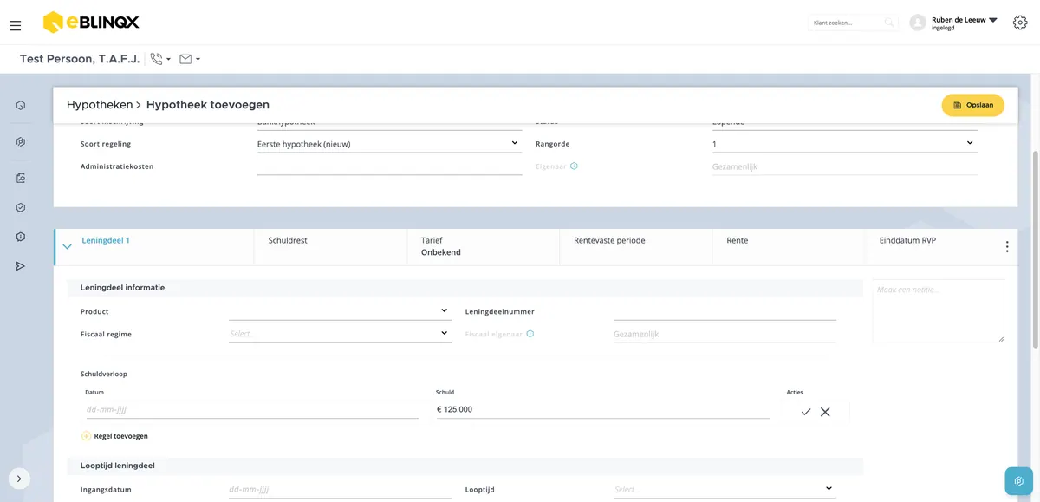Cancel Schuldverloop row with X icon
Screen dimensions: 1040x502
[825, 412]
